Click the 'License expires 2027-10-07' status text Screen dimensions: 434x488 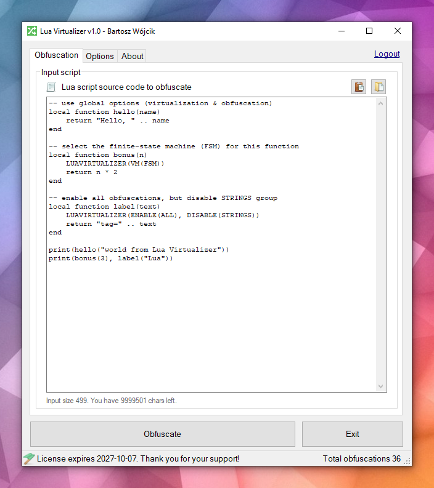tap(138, 458)
